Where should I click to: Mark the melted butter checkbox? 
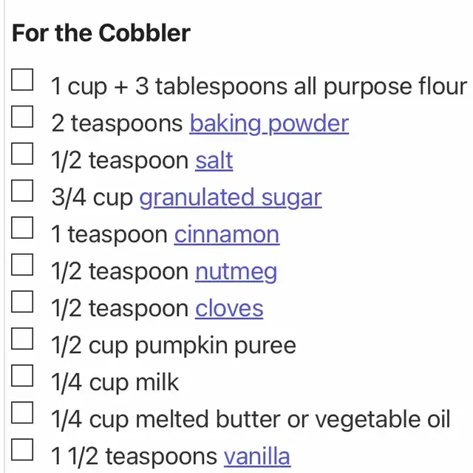point(22,412)
